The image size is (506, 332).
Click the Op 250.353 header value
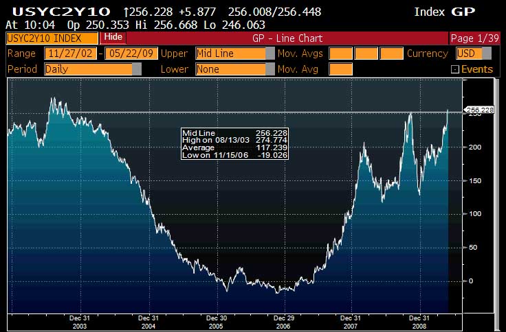click(98, 25)
